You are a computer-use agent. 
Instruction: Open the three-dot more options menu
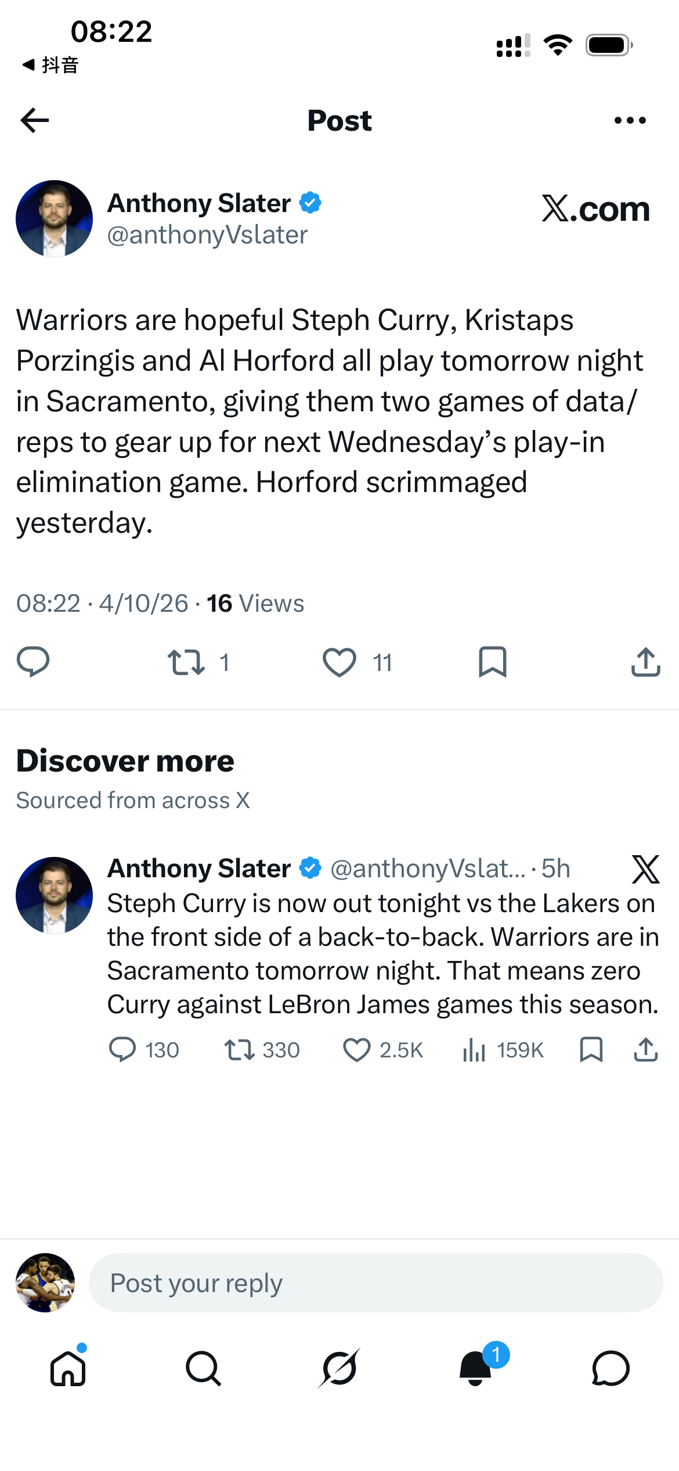click(630, 120)
